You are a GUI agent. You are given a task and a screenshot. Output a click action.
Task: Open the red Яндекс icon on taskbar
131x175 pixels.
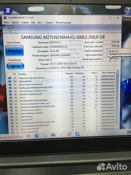[70, 134]
